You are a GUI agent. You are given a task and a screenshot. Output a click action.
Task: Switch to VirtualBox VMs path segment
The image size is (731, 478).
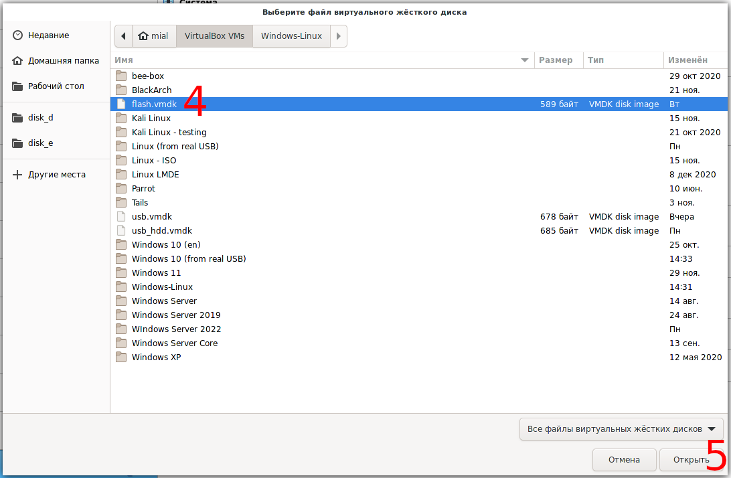point(214,36)
